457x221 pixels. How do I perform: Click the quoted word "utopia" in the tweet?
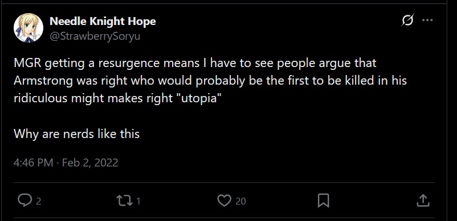pos(199,98)
